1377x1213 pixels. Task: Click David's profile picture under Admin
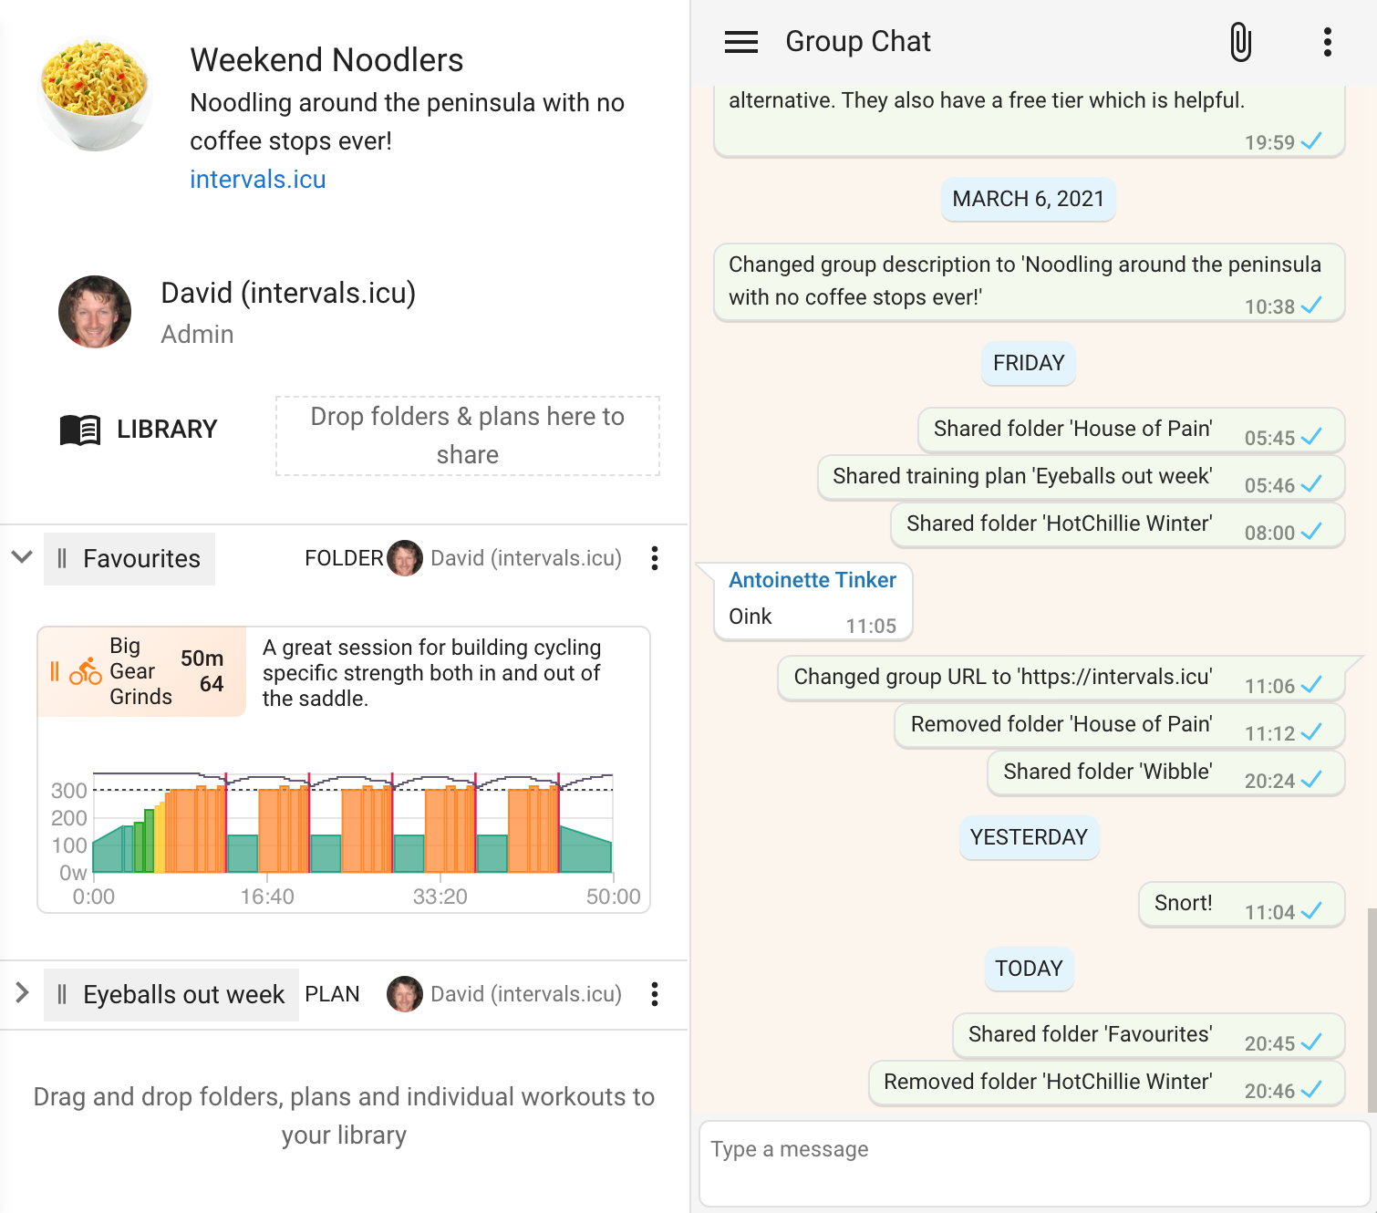pos(95,311)
